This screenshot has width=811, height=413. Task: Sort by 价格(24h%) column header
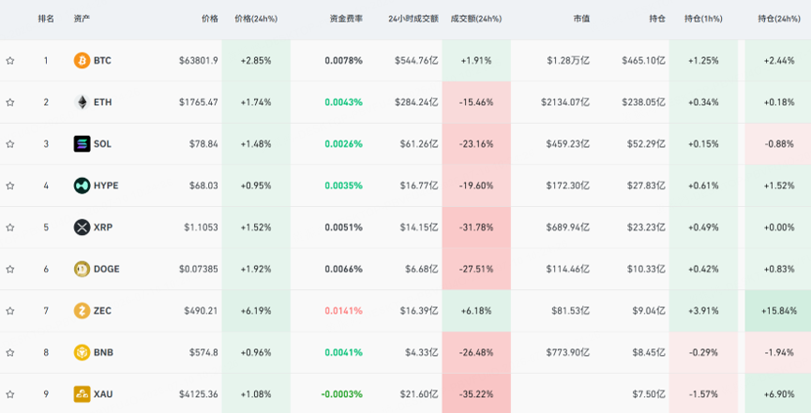click(x=256, y=19)
